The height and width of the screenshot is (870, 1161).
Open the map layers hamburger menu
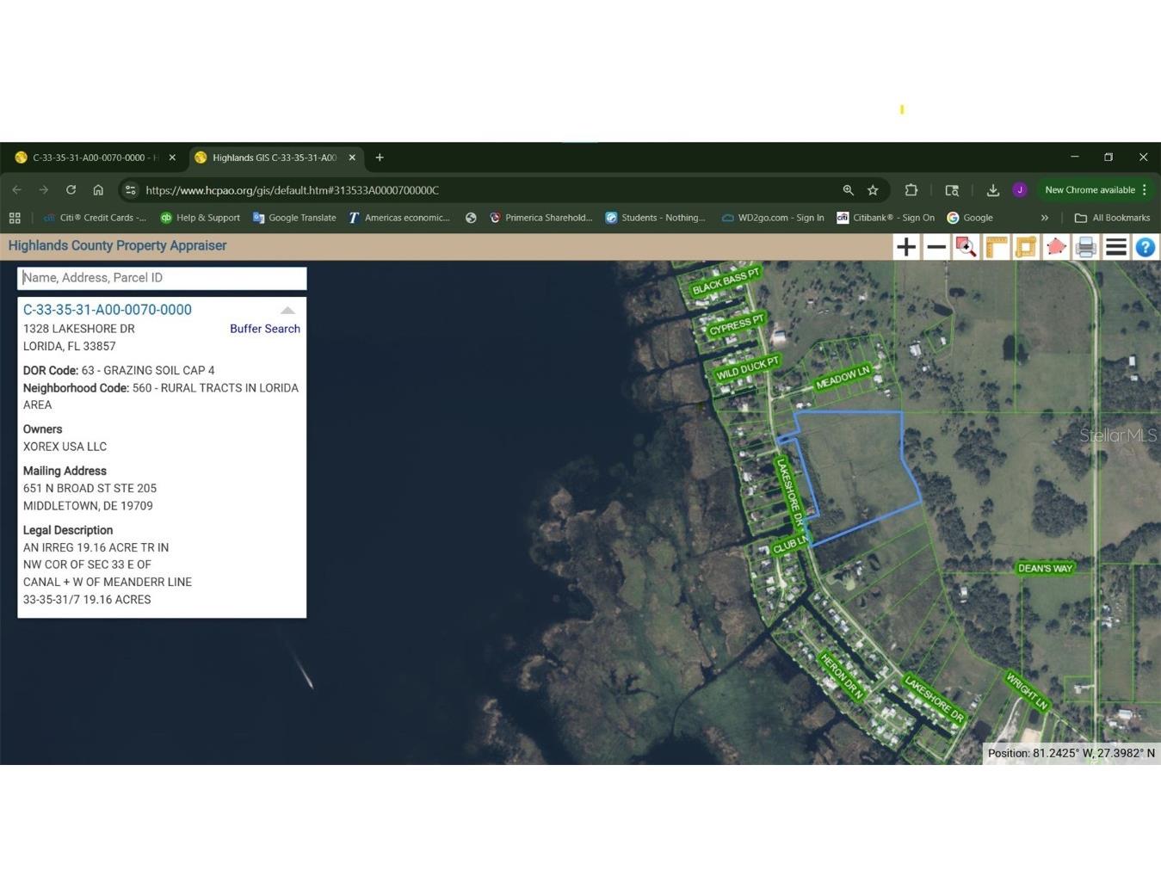[1116, 247]
